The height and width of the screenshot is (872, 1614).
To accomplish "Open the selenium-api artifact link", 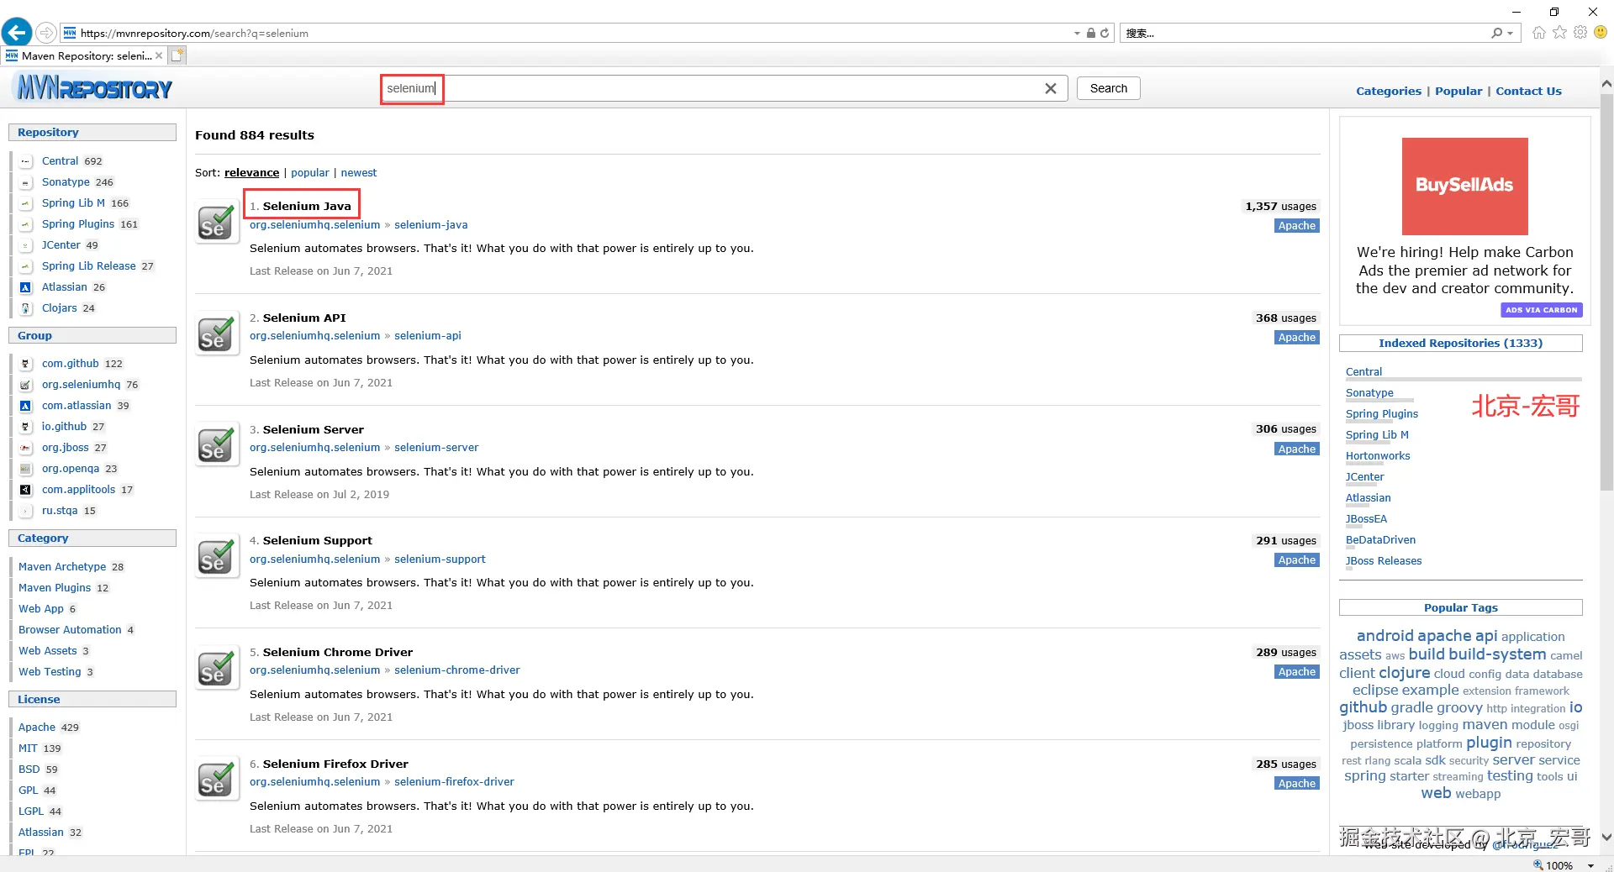I will (428, 336).
